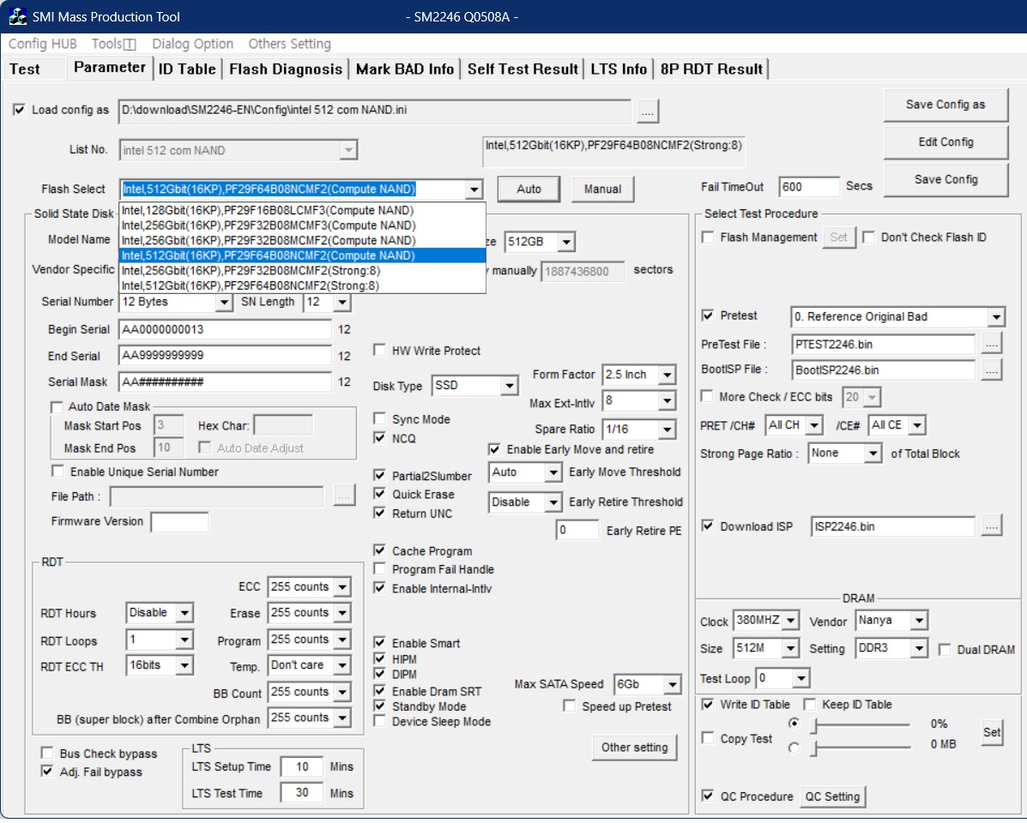Select the percent copy test radio button
Viewport: 1027px width, 823px height.
coord(794,724)
